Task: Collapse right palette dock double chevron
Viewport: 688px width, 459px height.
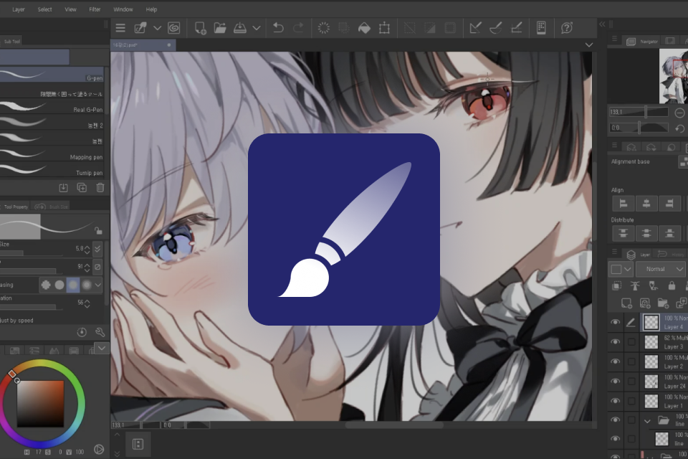Action: click(x=602, y=24)
